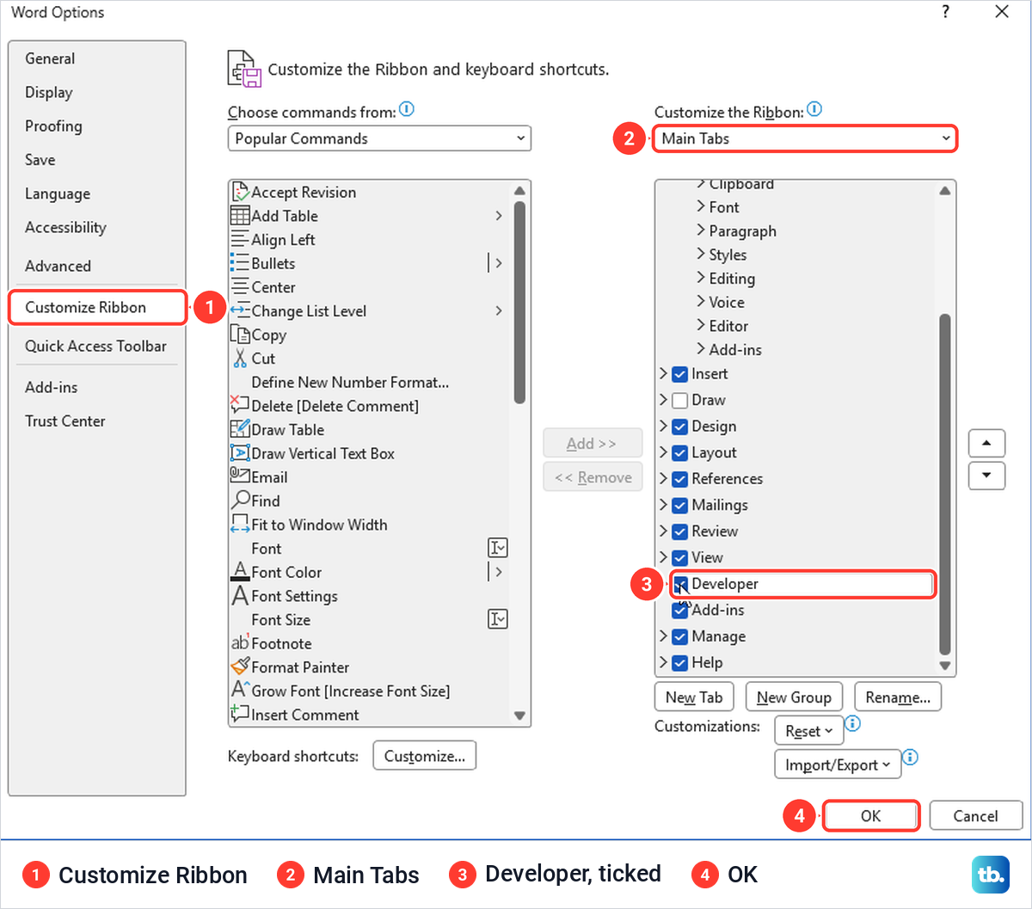The height and width of the screenshot is (909, 1032).
Task: Toggle the Review tab checkbox
Action: 679,531
